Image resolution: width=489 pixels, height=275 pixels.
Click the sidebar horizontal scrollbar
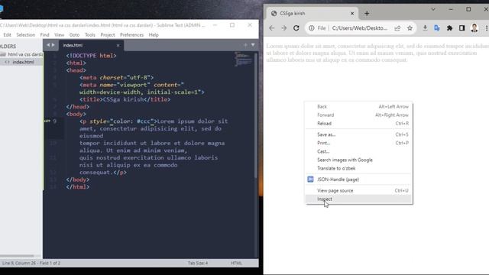(x=17, y=256)
